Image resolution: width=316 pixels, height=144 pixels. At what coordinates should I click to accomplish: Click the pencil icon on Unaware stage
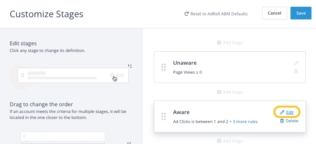click(x=296, y=63)
